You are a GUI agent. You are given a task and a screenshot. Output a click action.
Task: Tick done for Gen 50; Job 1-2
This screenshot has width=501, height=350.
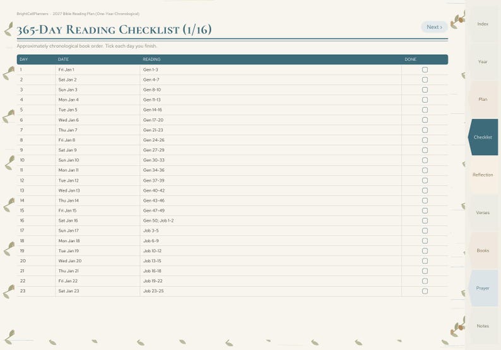(x=425, y=221)
